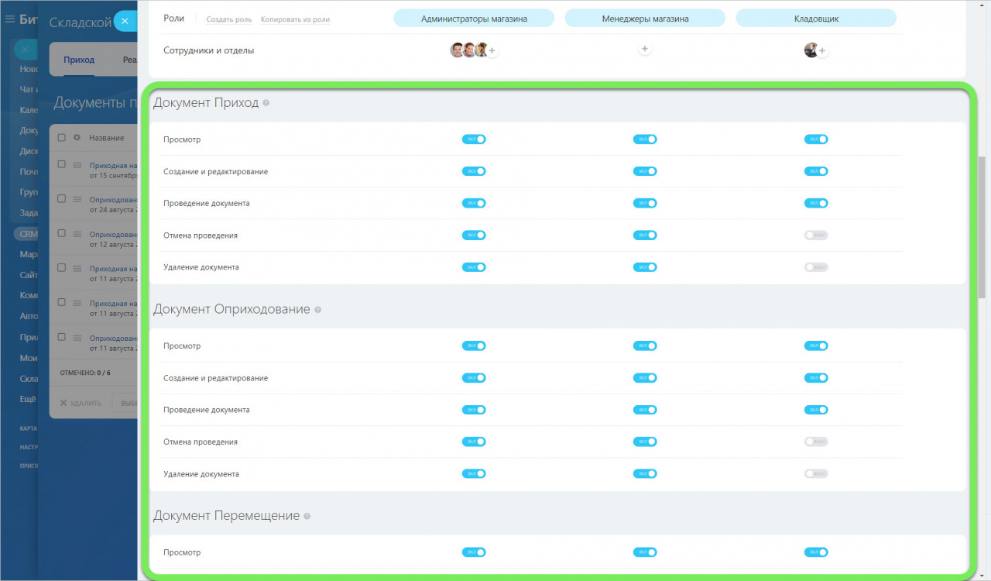Screen dimensions: 991x581
Task: Toggle Проведение документа for Менеджеры in Документ Приход
Action: coord(645,204)
